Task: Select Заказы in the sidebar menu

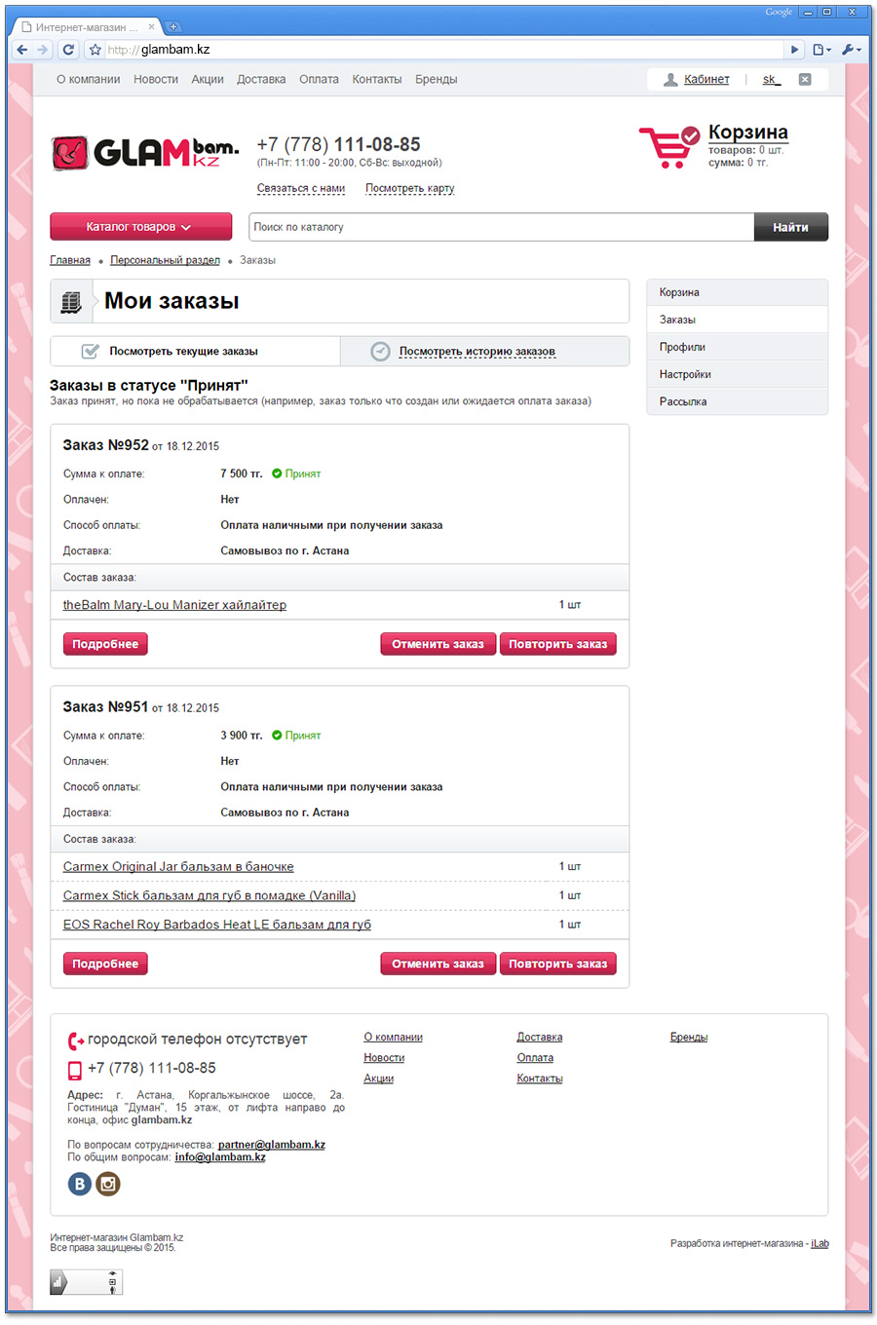Action: 738,320
